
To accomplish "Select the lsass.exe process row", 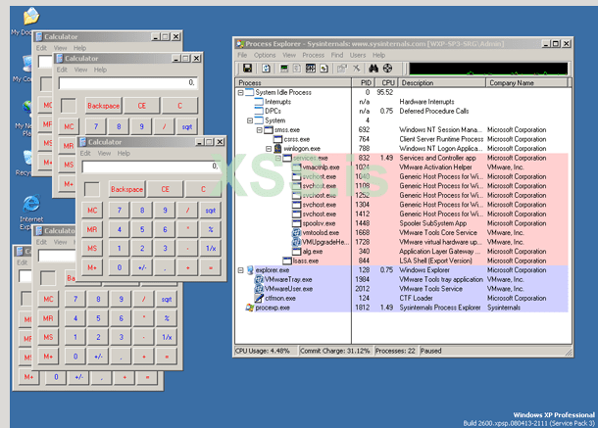I will tap(307, 261).
